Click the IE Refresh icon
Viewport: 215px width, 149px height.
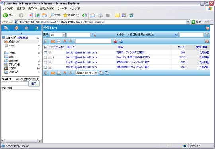(x=37, y=15)
